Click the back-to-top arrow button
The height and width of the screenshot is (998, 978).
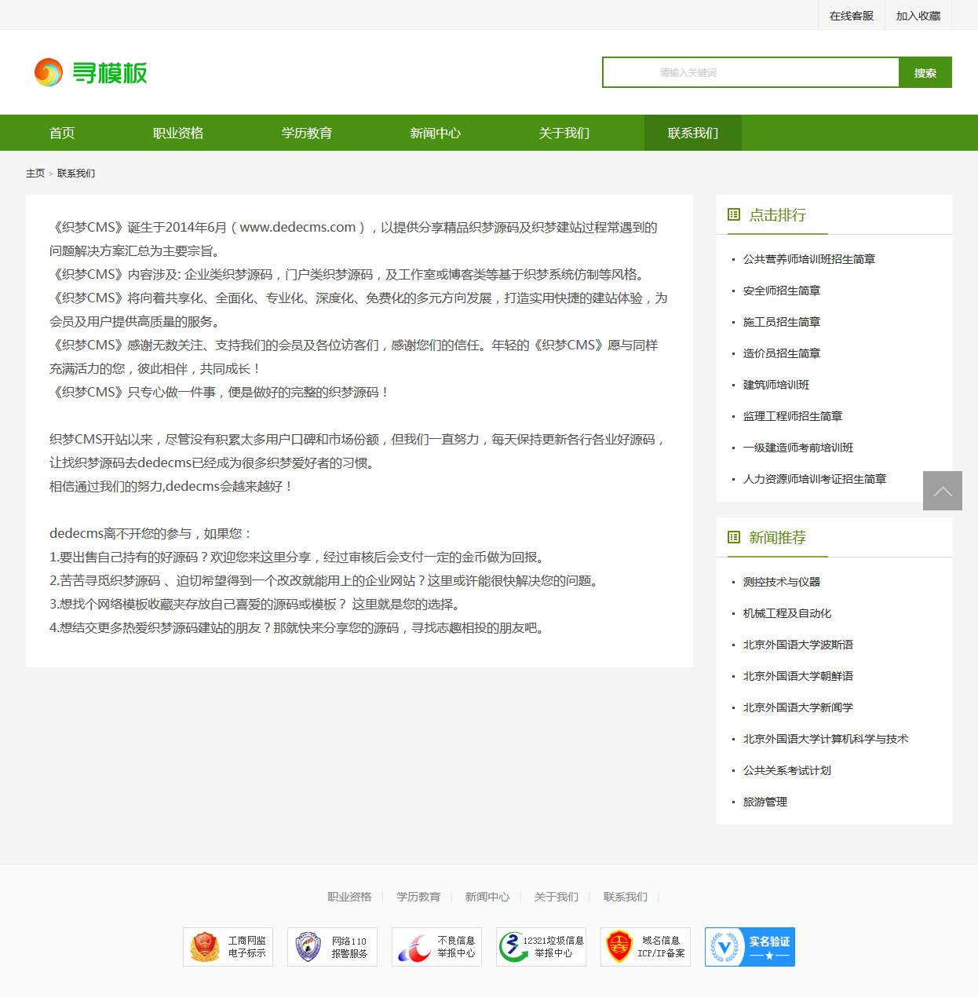pyautogui.click(x=943, y=491)
